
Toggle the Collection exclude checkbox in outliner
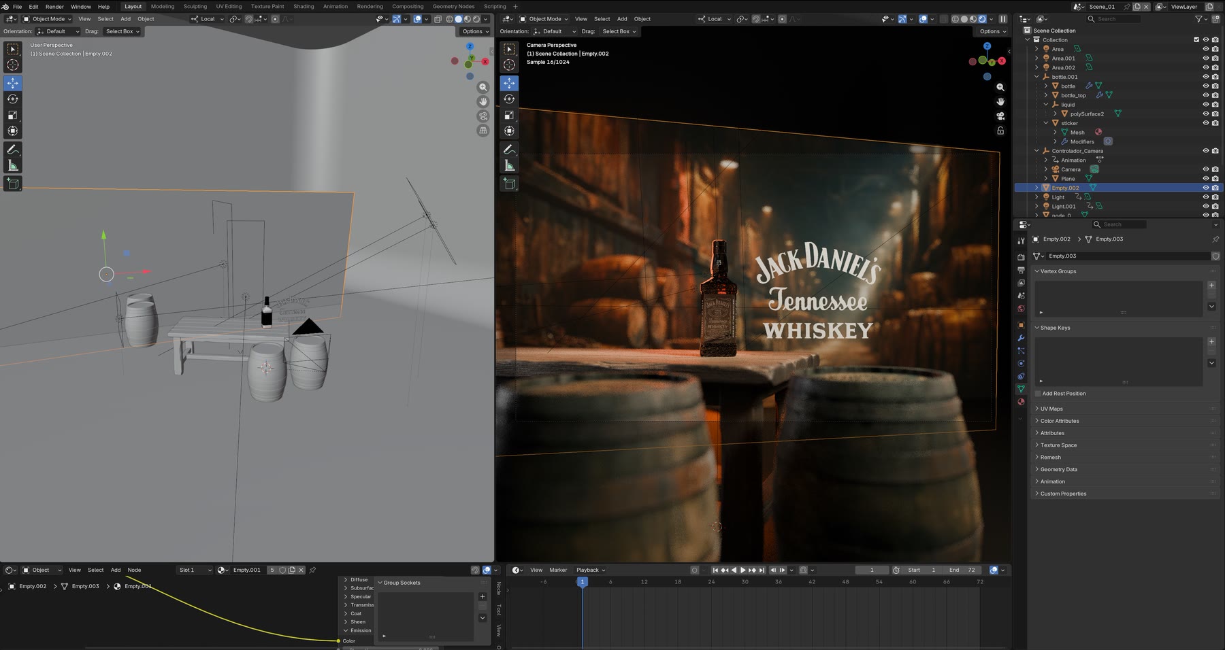point(1196,39)
